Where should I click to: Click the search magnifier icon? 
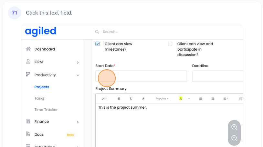pyautogui.click(x=97, y=32)
